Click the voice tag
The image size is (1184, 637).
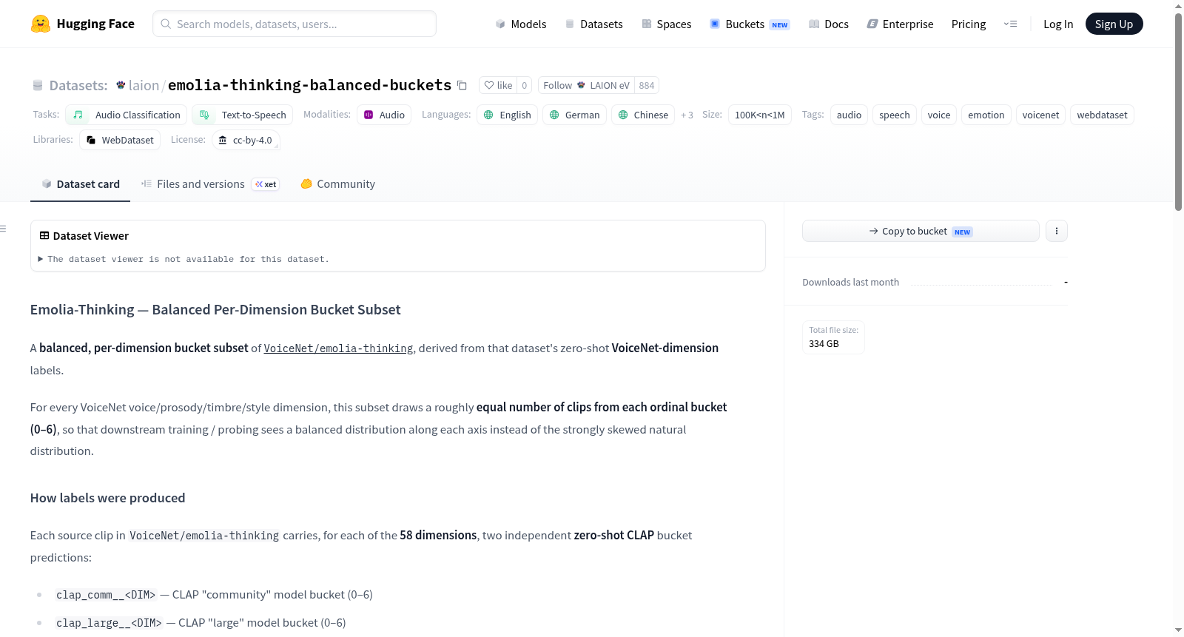tap(939, 115)
